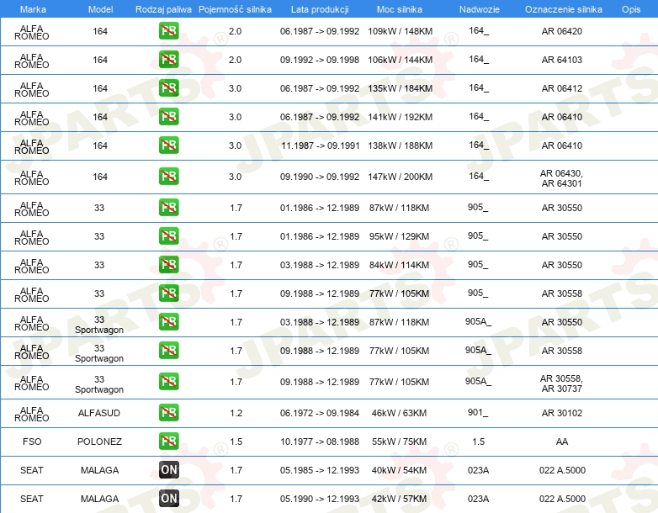Screen dimensions: 658x513
Task: Select power value 42kW / 57KM
Action: pyautogui.click(x=399, y=499)
